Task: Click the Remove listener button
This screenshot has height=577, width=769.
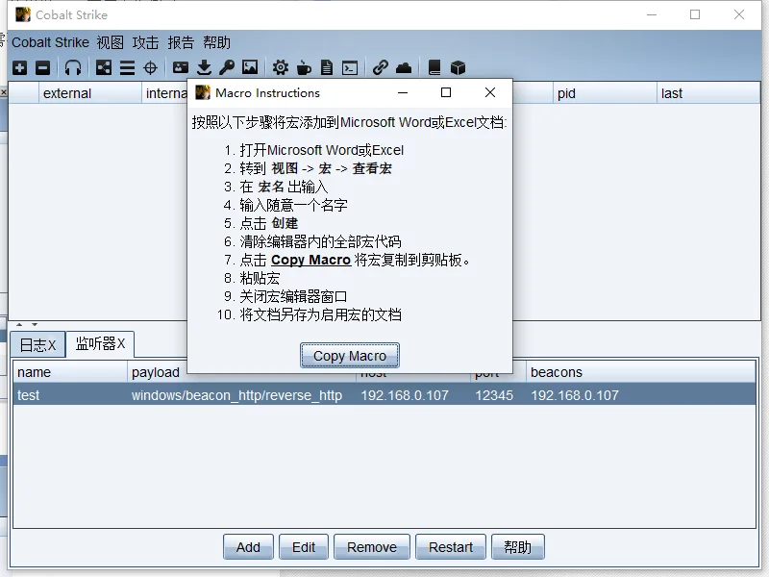Action: (x=372, y=547)
